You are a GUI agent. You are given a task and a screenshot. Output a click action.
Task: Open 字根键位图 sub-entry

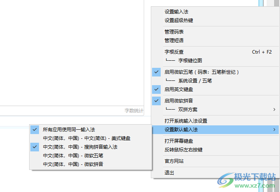215,61
